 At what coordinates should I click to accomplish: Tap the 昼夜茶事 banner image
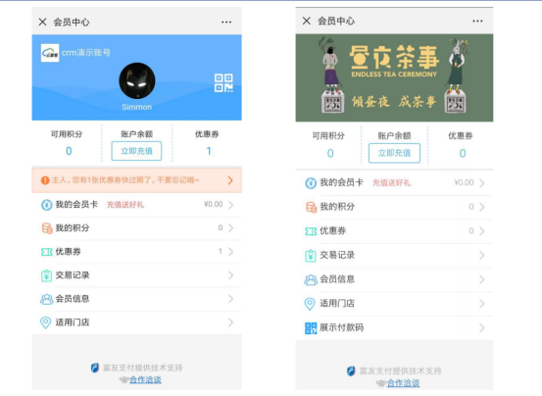394,77
